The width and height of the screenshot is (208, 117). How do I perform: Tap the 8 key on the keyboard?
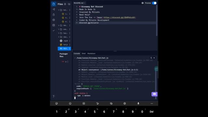tap(123, 112)
